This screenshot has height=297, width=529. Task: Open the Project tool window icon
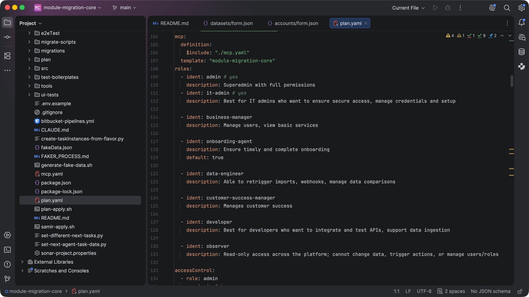(x=7, y=23)
